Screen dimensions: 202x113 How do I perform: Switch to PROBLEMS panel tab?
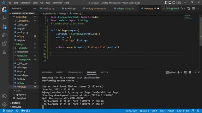click(47, 72)
